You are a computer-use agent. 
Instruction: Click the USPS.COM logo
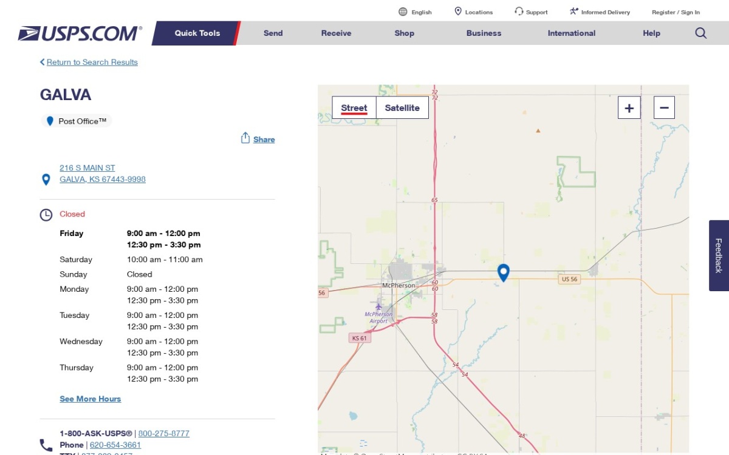tap(80, 33)
